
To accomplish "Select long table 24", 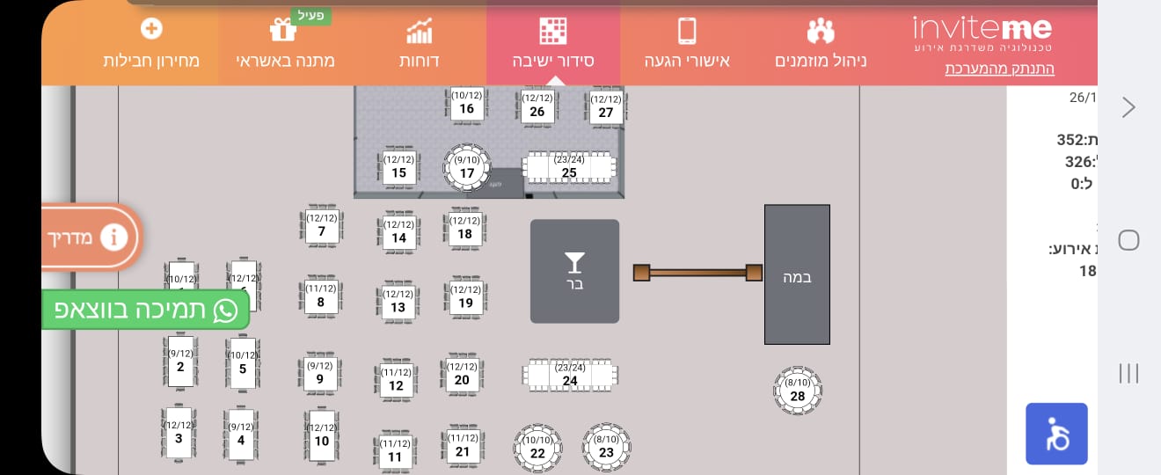I will click(569, 375).
